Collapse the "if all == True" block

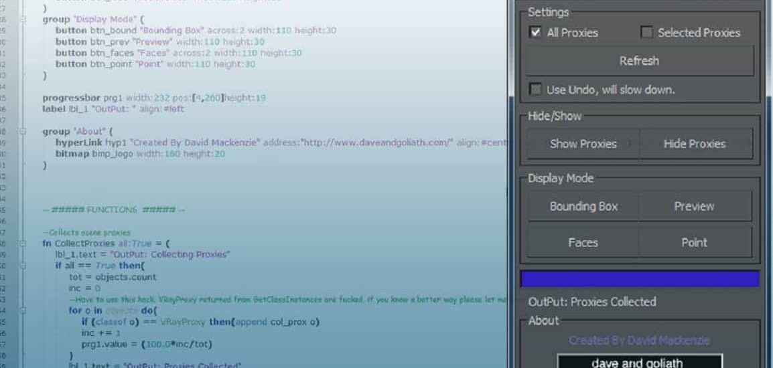tap(25, 266)
